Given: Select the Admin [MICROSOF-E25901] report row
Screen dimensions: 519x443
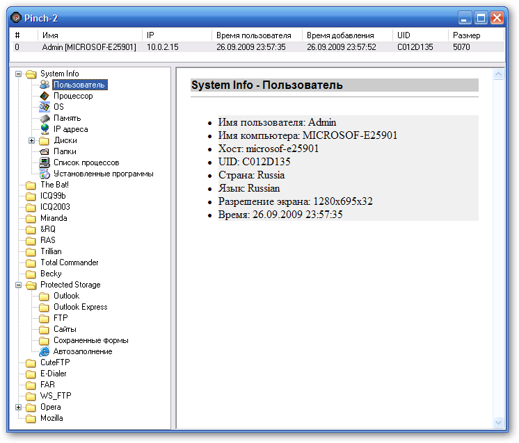Looking at the screenshot, I should coord(257,47).
